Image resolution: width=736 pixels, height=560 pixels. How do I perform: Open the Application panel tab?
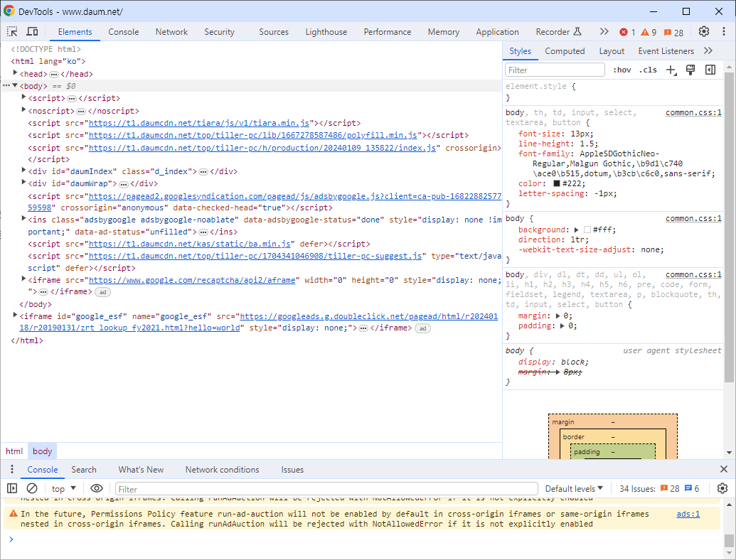click(497, 32)
